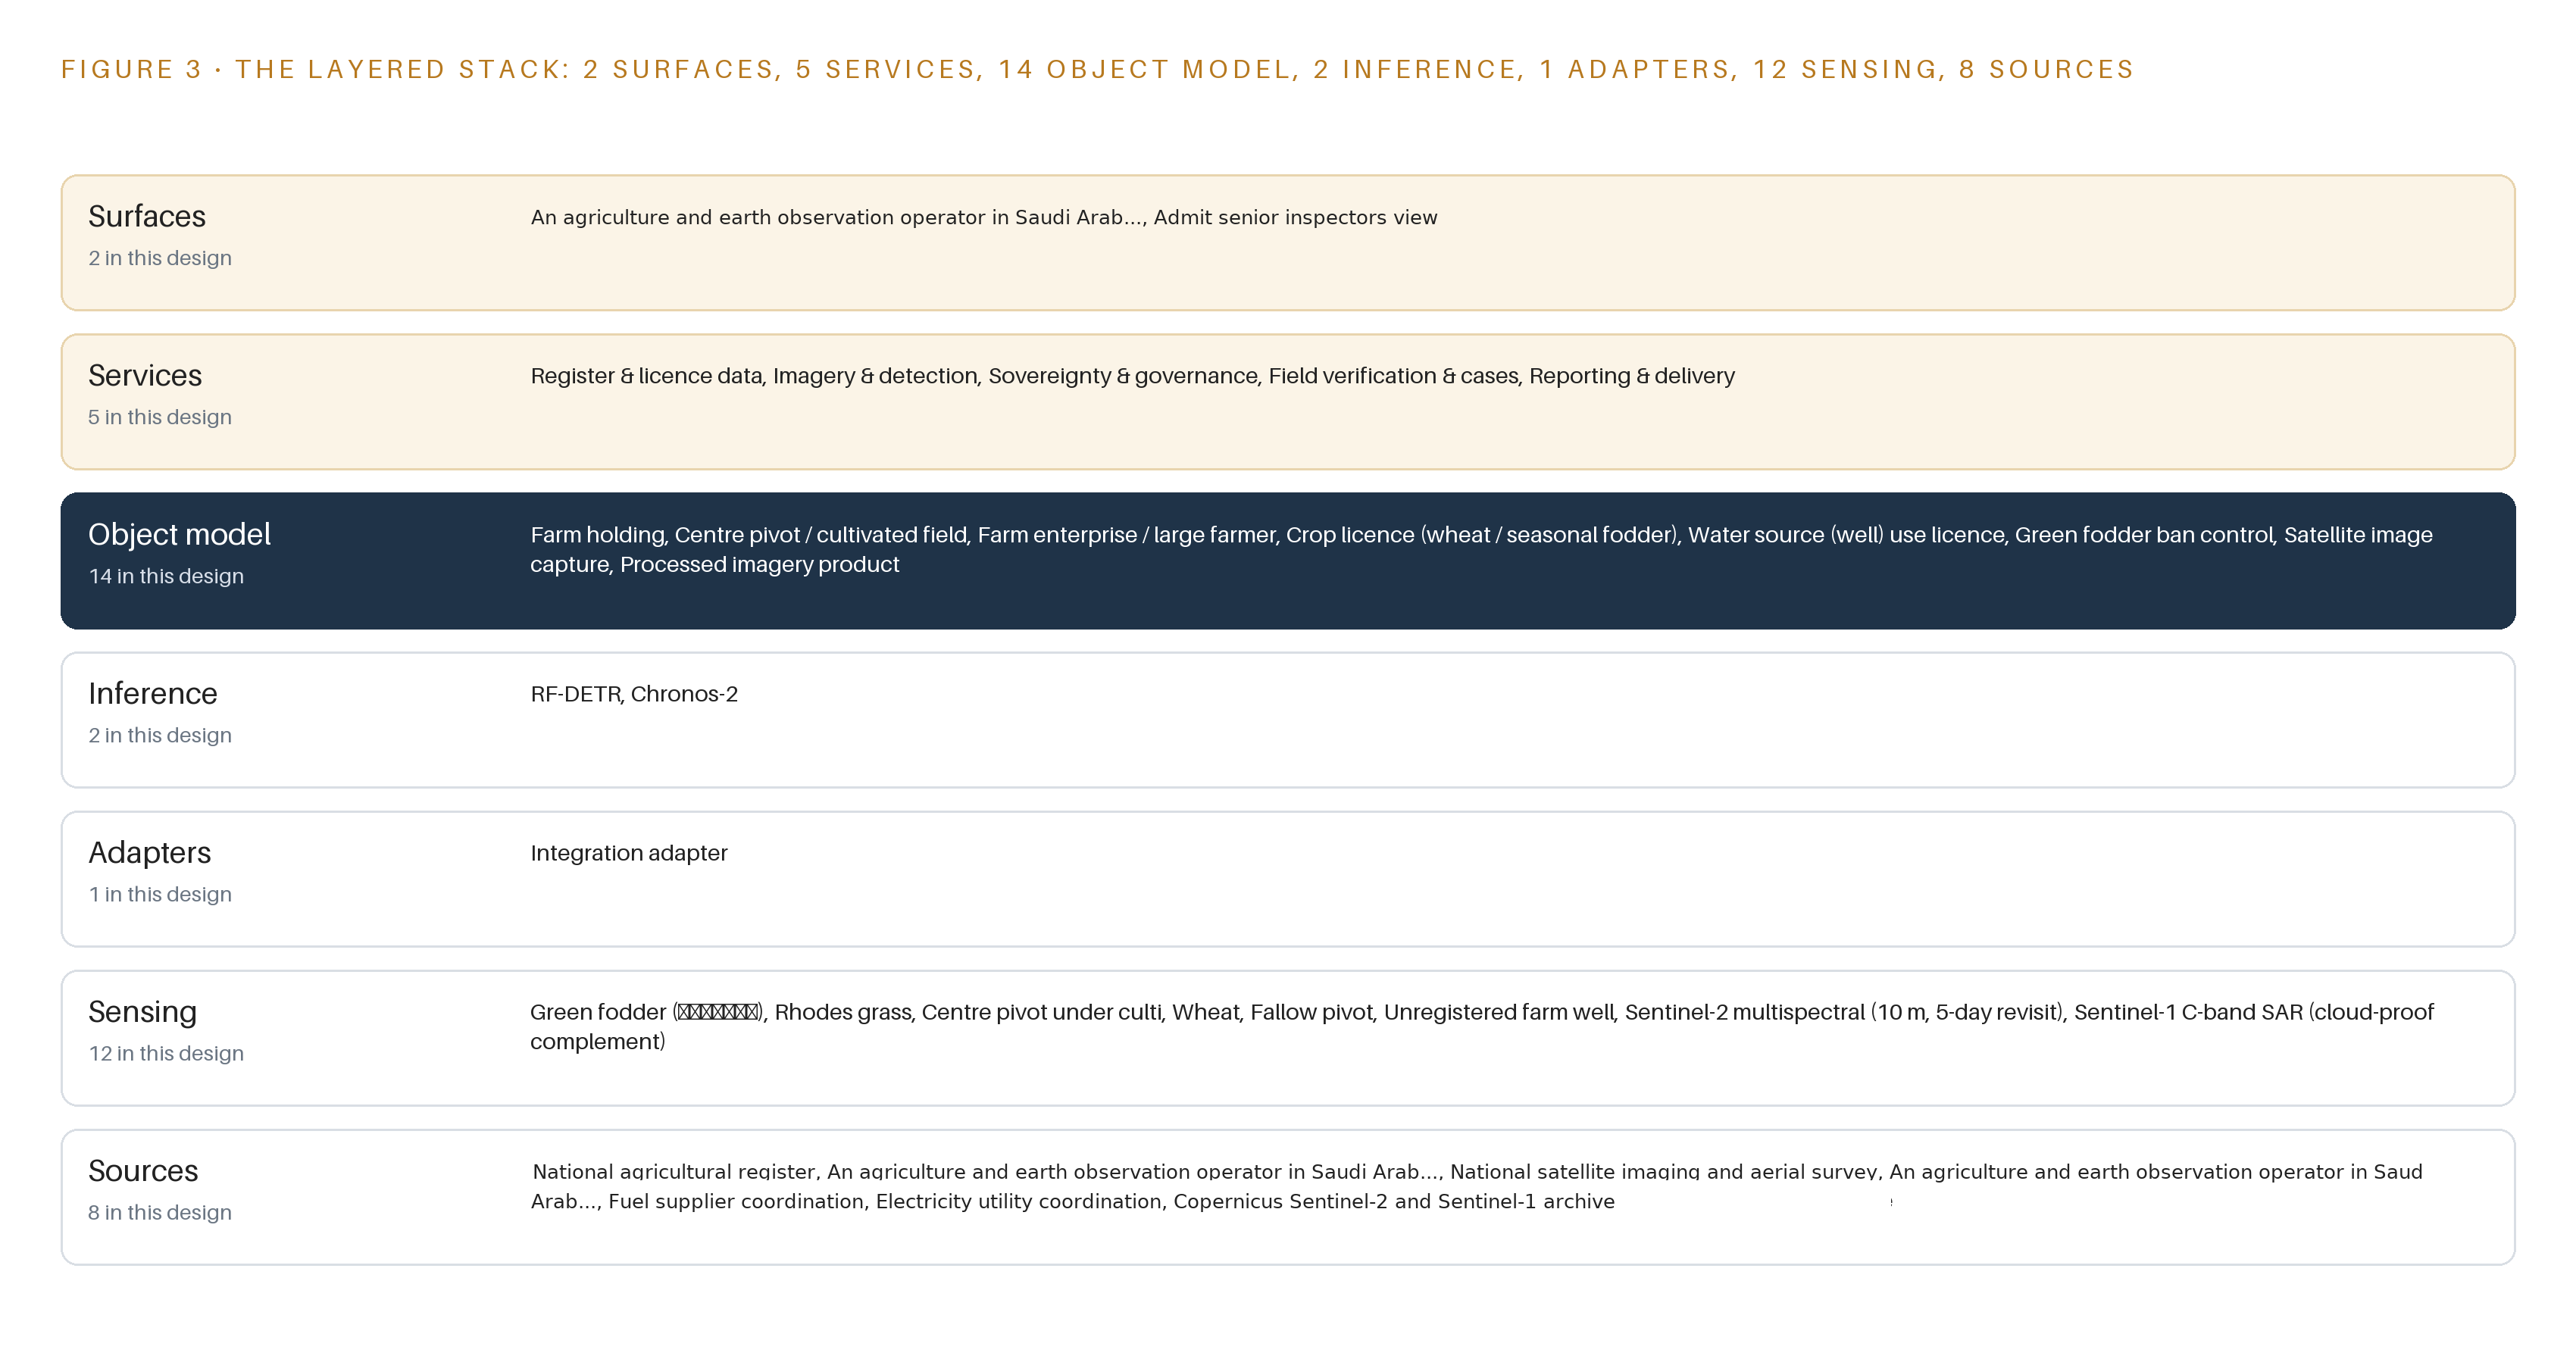Image resolution: width=2576 pixels, height=1356 pixels.
Task: Click 'Fallow pivot' in Sensing
Action: (1312, 1012)
